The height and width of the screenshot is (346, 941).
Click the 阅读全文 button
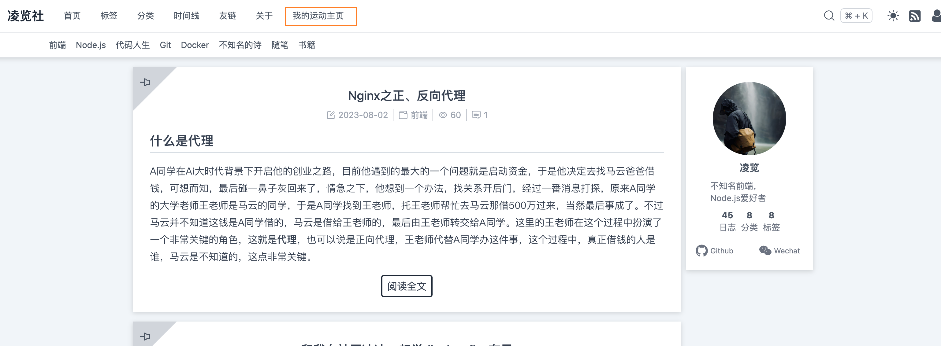407,286
